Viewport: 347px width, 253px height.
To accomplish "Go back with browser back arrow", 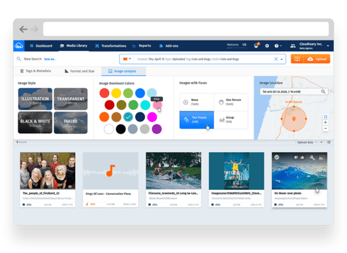I will point(23,29).
